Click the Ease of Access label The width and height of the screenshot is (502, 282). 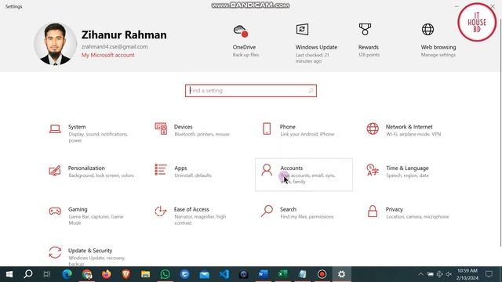click(191, 209)
